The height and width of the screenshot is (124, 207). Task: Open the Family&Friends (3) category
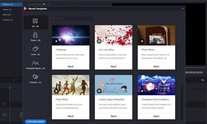tap(35, 65)
